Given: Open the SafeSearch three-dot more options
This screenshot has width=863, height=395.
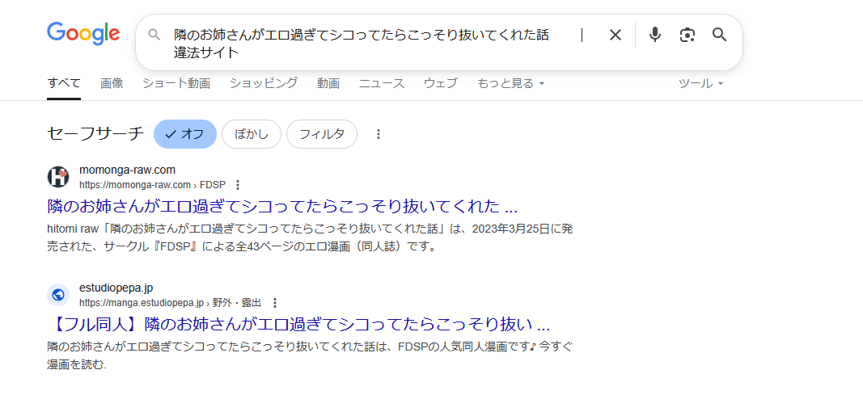Looking at the screenshot, I should click(378, 134).
